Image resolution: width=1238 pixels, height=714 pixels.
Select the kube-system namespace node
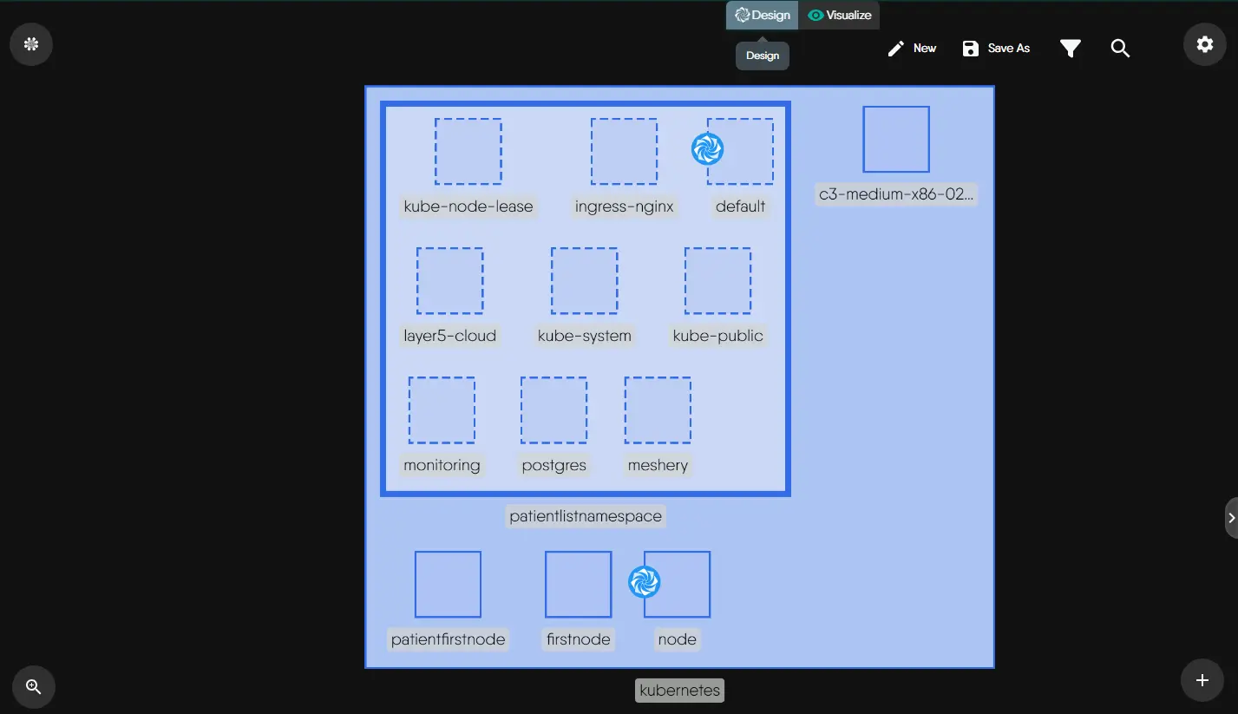[x=584, y=281]
